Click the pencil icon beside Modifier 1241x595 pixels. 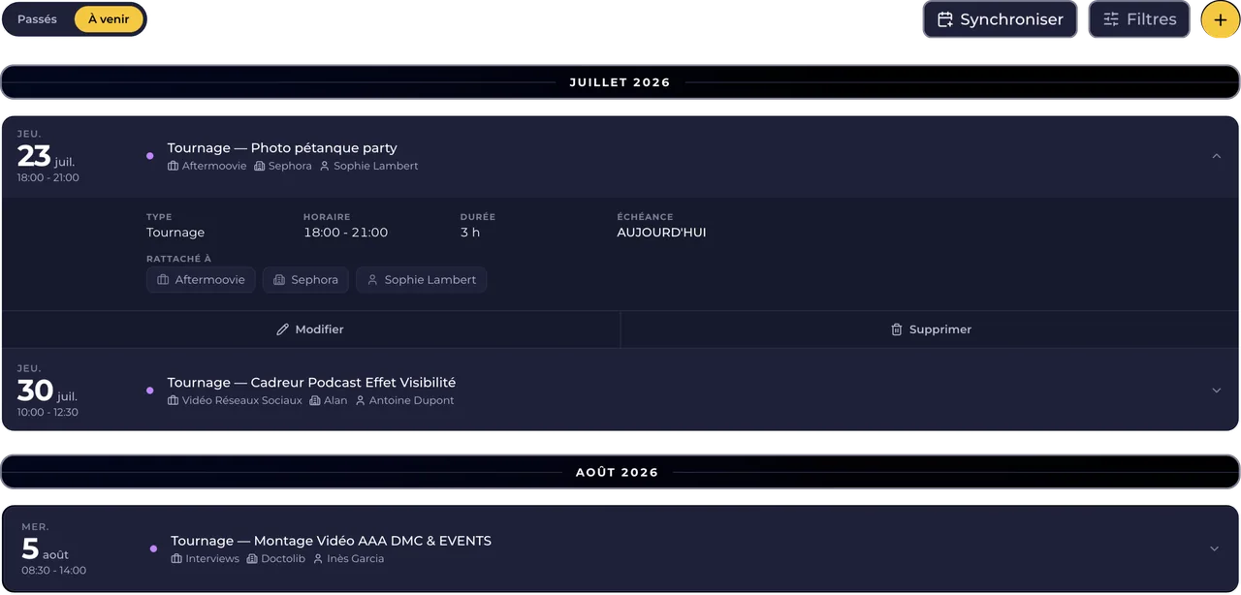point(283,329)
